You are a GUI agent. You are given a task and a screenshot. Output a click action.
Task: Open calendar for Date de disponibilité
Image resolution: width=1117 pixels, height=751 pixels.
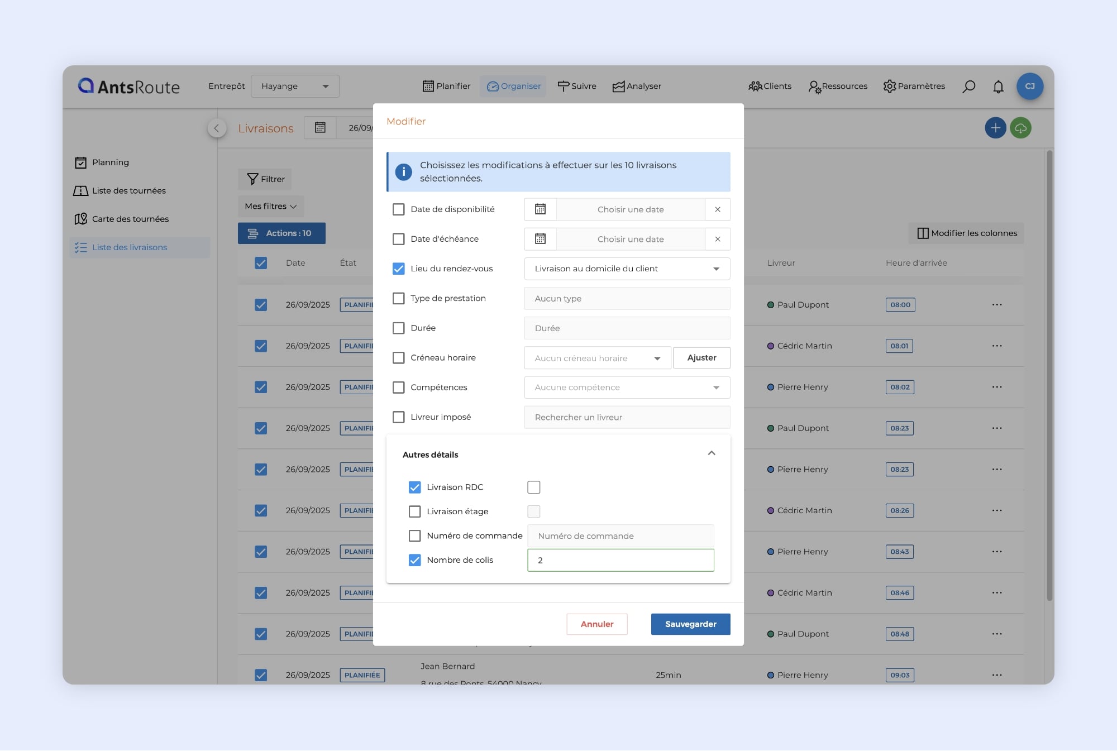pyautogui.click(x=540, y=209)
